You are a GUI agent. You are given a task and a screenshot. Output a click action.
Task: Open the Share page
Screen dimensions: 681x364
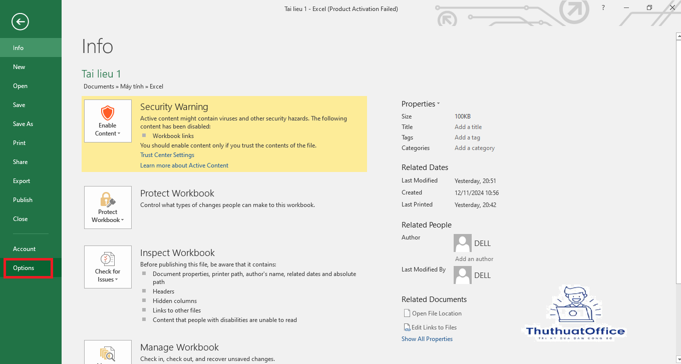tap(31, 162)
